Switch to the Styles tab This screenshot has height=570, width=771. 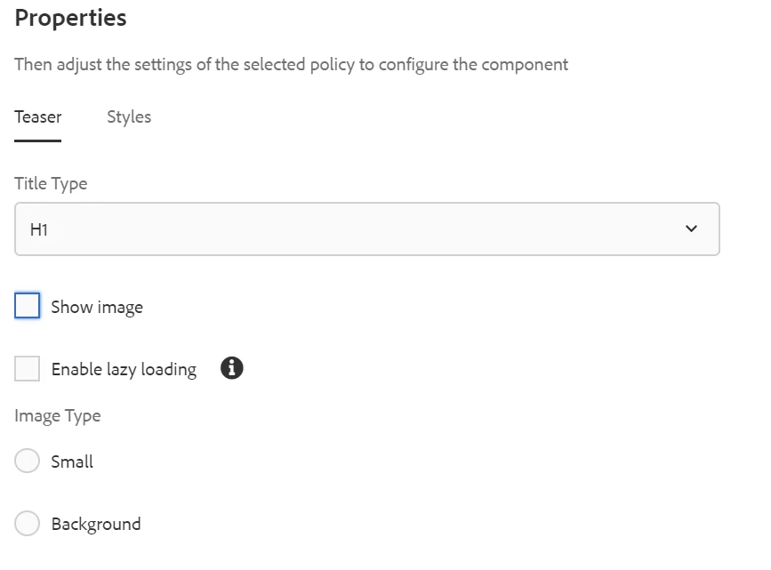[129, 117]
